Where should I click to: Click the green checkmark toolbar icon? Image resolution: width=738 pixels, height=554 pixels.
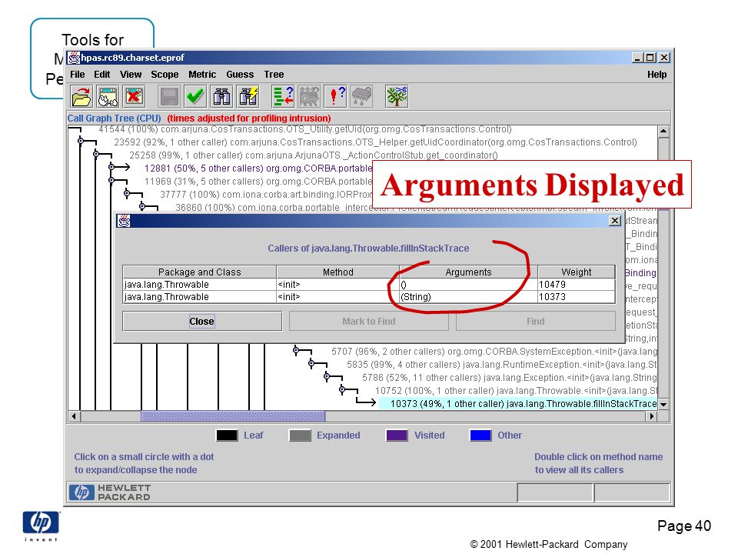(195, 97)
